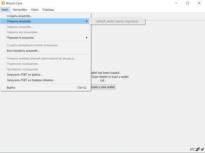Click the '- OR -' text
Image resolution: width=205 pixels, height=153 pixels.
click(x=102, y=81)
